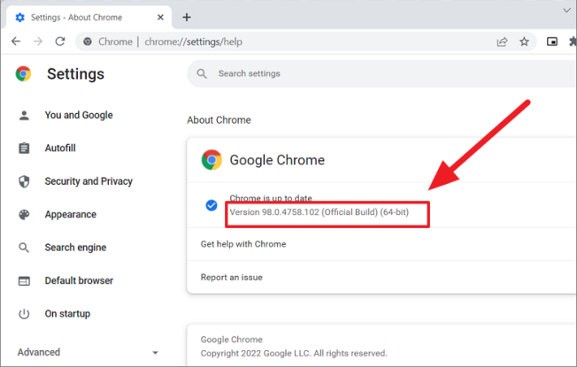The width and height of the screenshot is (577, 367).
Task: Reload the page with refresh icon
Action: (x=60, y=42)
